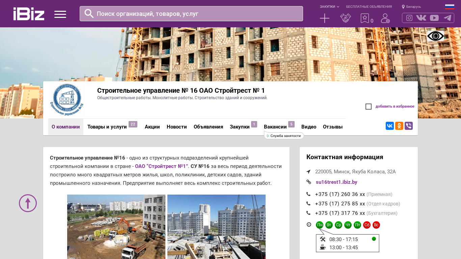The image size is (461, 259).
Task: Expand the ЗАКУПКИ dropdown in header
Action: click(x=329, y=7)
